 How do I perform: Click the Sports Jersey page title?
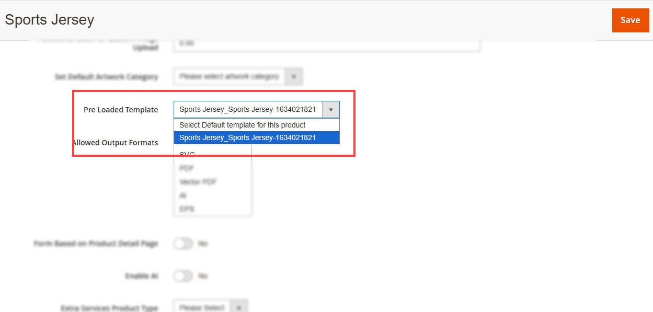point(50,20)
